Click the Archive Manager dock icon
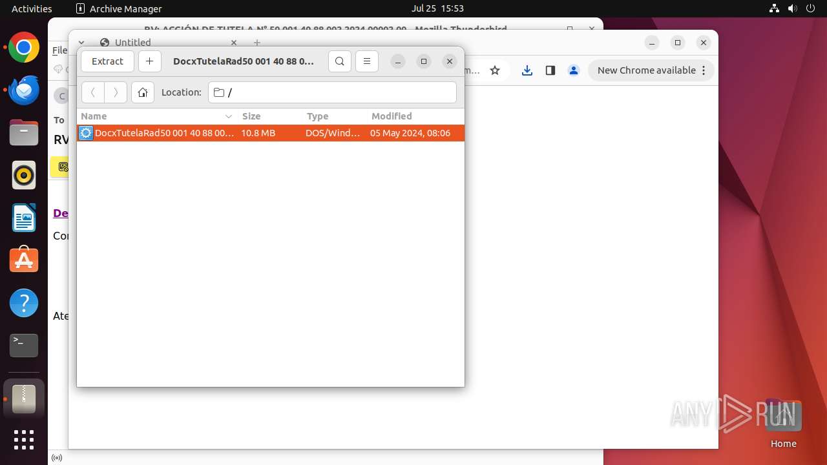This screenshot has width=827, height=465. (24, 398)
